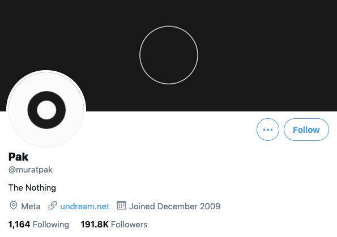Screen dimensions: 337x237
Task: Open Pak's round profile avatar
Action: pyautogui.click(x=46, y=110)
